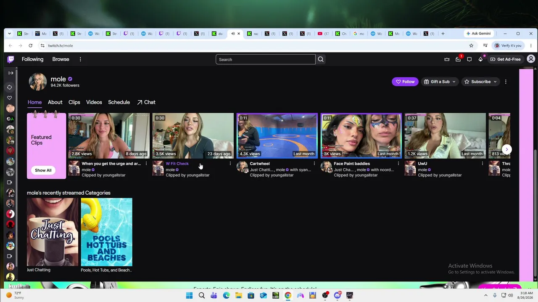This screenshot has width=538, height=302.
Task: Click the reload page icon
Action: 30,45
